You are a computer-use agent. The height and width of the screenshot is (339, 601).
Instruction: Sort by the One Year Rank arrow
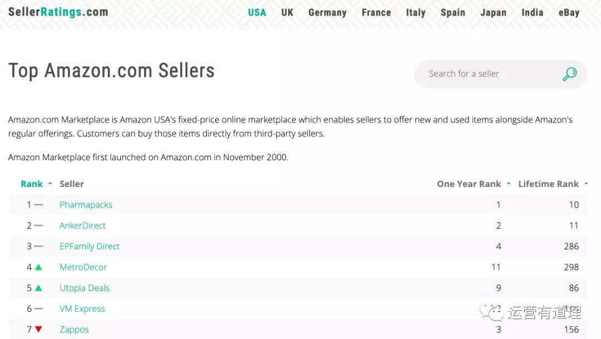(x=509, y=184)
